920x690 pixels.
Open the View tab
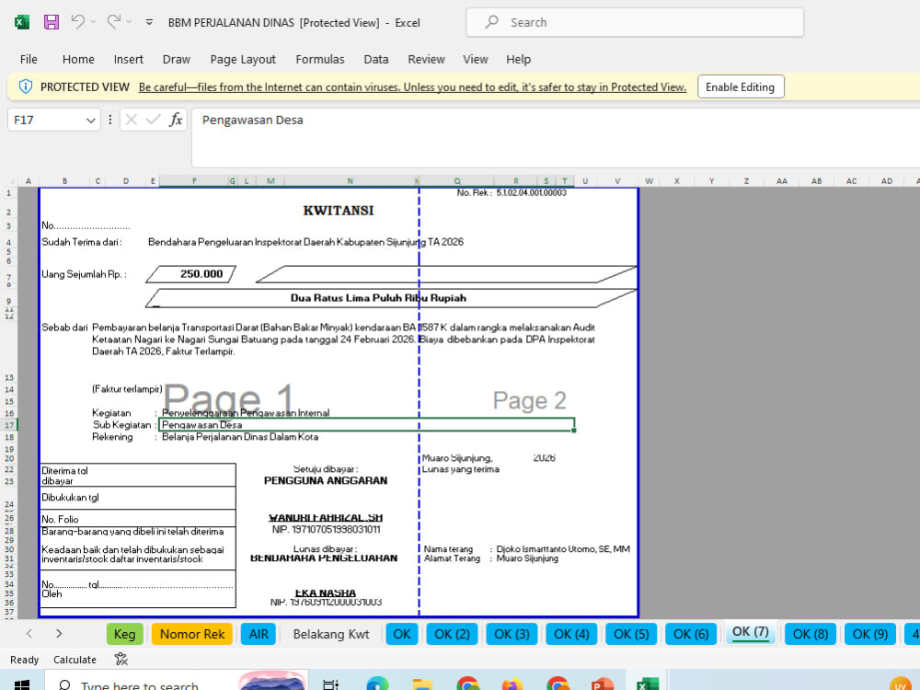(476, 59)
